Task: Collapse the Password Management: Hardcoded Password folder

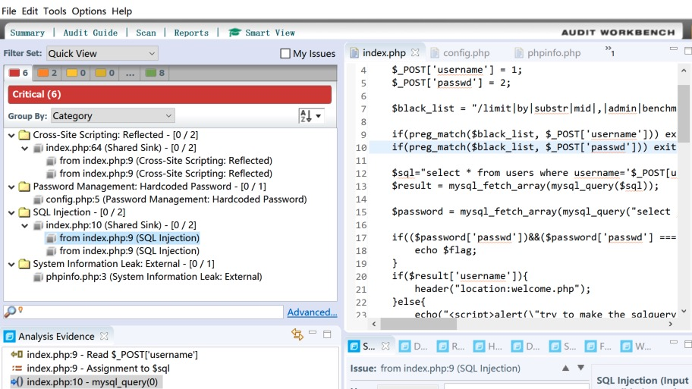Action: [x=11, y=187]
